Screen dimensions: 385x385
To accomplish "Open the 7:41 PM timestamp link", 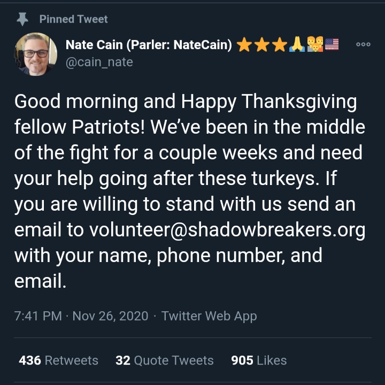I will tap(38, 316).
